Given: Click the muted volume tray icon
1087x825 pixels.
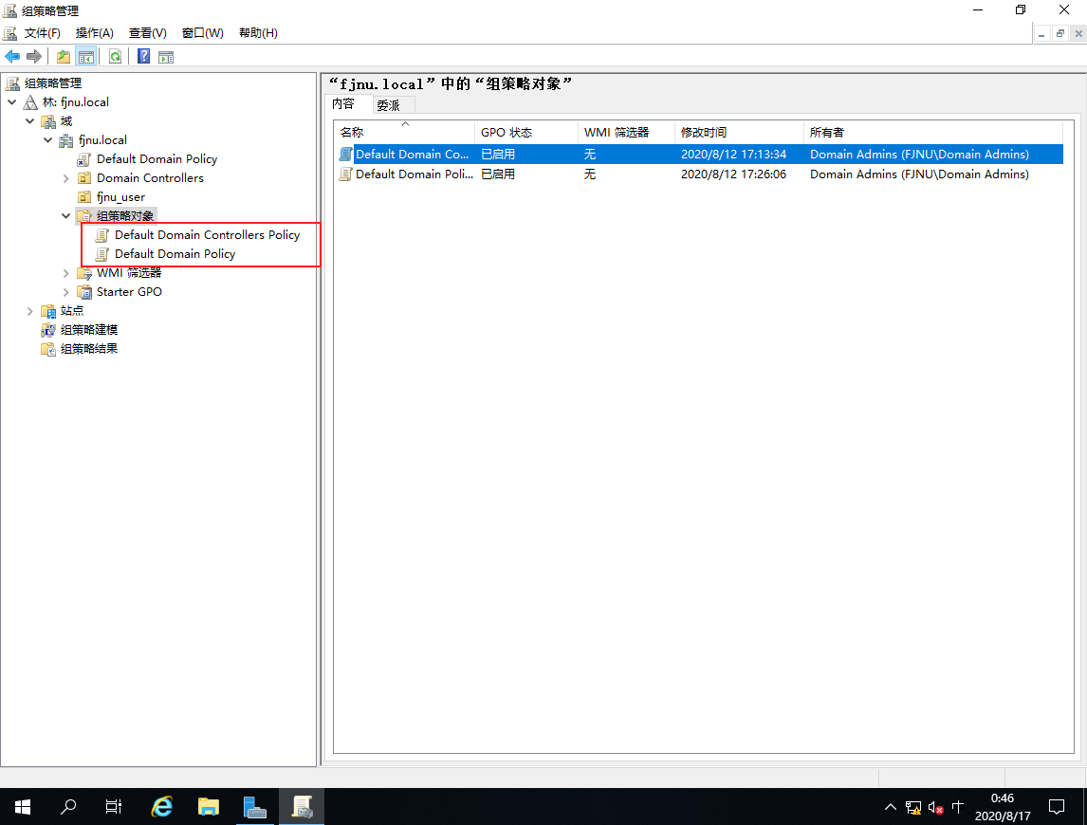Looking at the screenshot, I should pos(935,807).
